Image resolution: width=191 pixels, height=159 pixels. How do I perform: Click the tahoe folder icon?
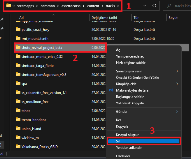point(18,111)
